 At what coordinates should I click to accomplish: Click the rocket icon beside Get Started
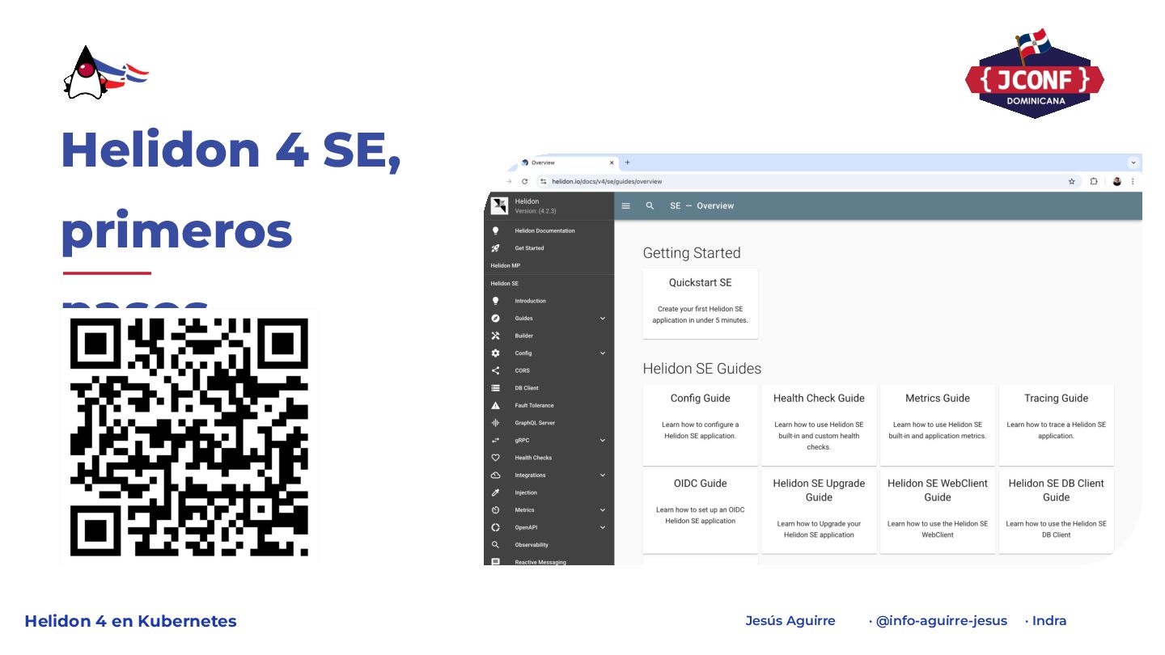click(x=496, y=248)
